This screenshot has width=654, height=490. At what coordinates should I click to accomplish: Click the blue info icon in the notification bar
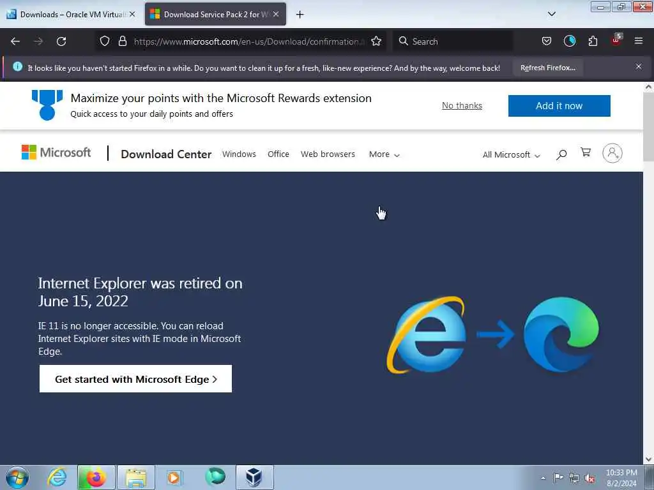pyautogui.click(x=17, y=66)
